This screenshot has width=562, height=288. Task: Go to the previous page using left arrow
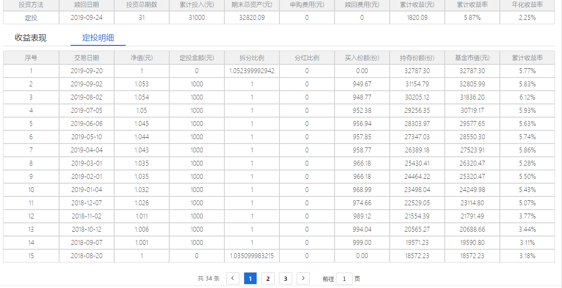pyautogui.click(x=233, y=278)
